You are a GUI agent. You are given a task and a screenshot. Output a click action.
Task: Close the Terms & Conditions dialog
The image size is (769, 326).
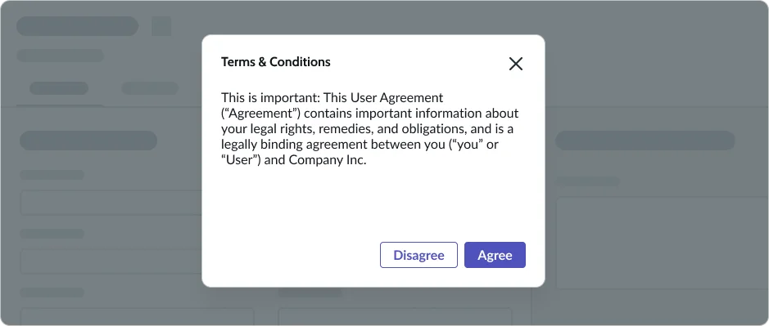515,64
